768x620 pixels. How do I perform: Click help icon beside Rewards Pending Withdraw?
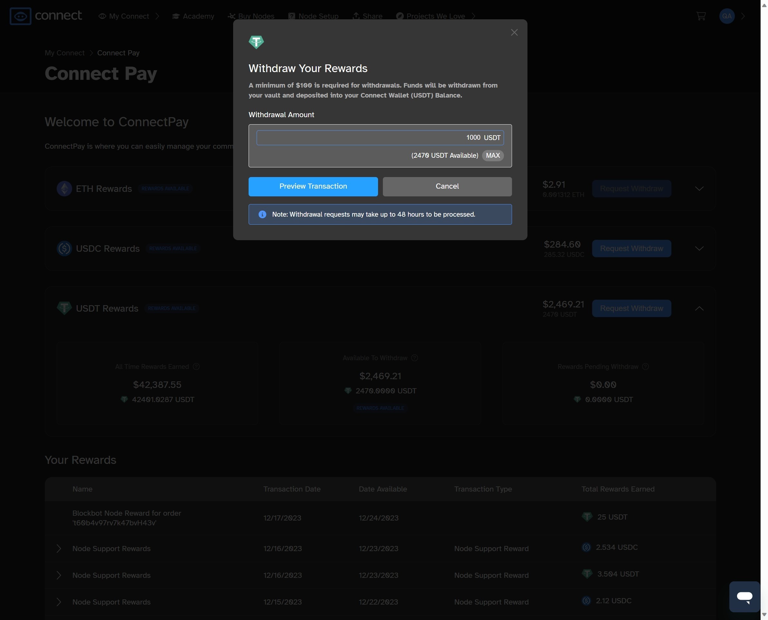click(x=645, y=367)
